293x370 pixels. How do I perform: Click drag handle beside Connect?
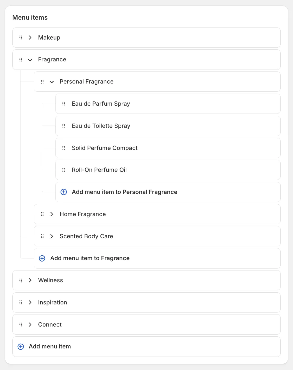(20, 325)
